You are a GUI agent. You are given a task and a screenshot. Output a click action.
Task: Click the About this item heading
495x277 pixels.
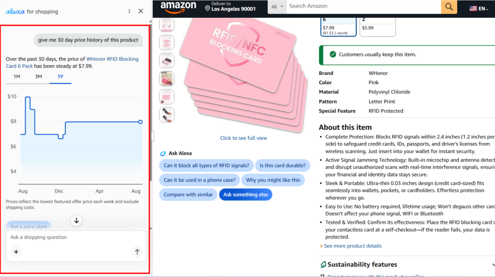(x=345, y=127)
